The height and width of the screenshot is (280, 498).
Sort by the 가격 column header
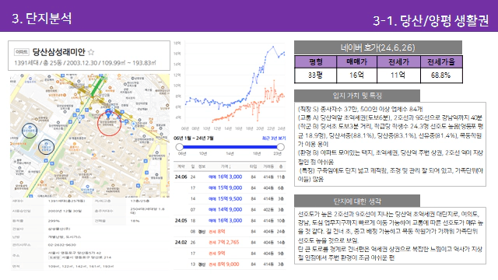click(226, 166)
